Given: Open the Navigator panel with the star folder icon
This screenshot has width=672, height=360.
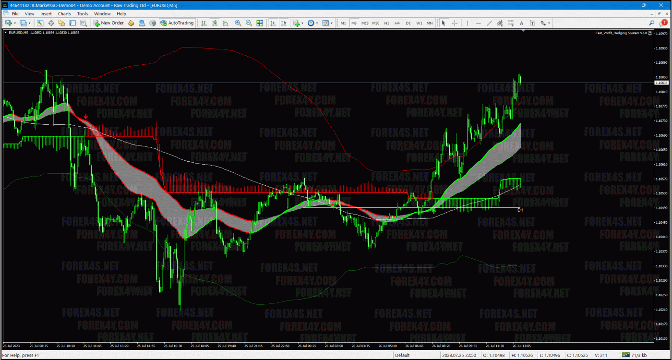Looking at the screenshot, I should 61,23.
